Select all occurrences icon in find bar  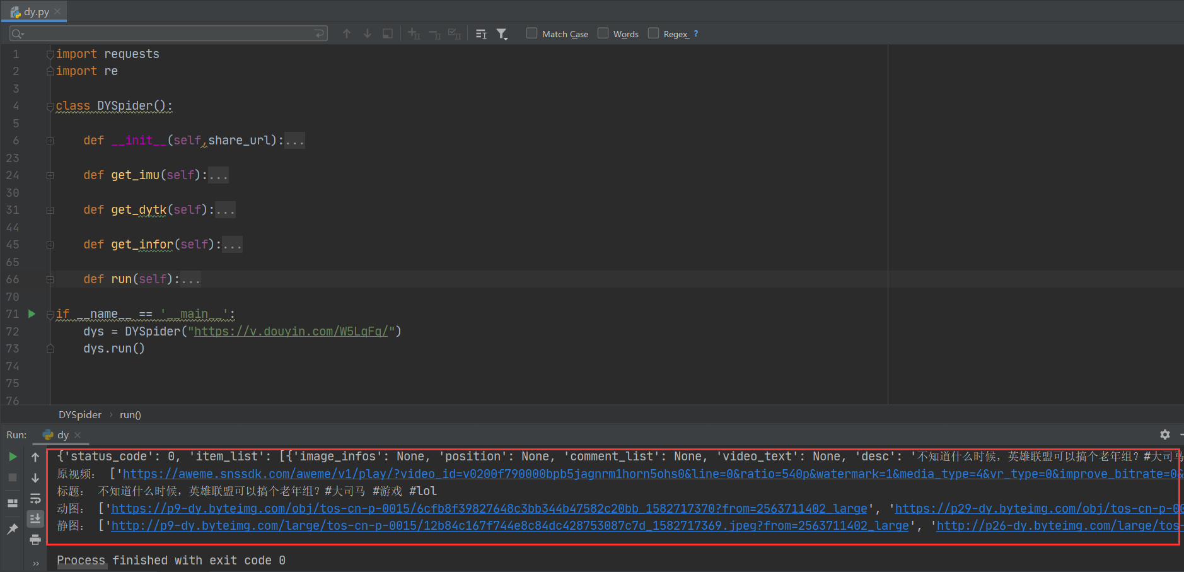[x=455, y=33]
